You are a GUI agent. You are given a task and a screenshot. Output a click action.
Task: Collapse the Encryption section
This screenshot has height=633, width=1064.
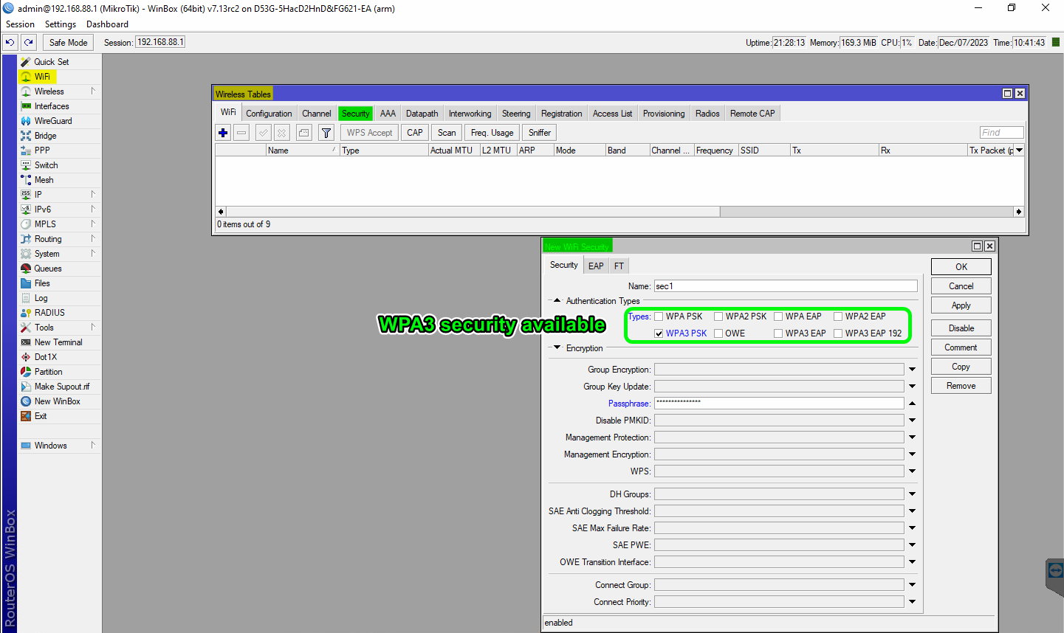pos(557,348)
